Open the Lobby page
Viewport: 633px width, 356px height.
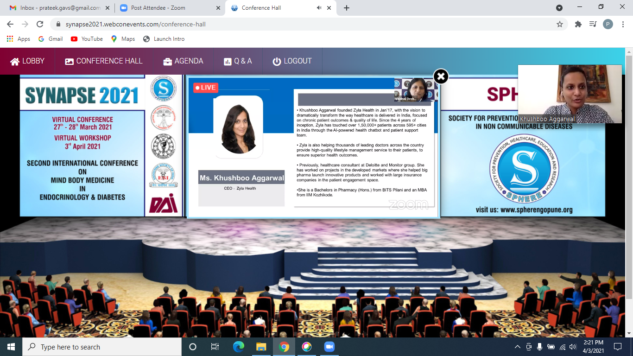coord(27,61)
